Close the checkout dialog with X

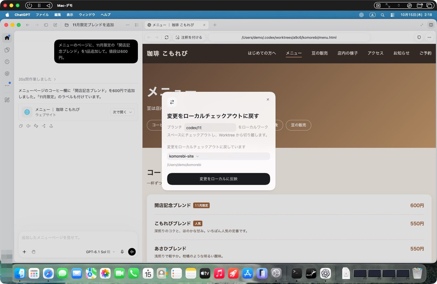click(x=268, y=99)
